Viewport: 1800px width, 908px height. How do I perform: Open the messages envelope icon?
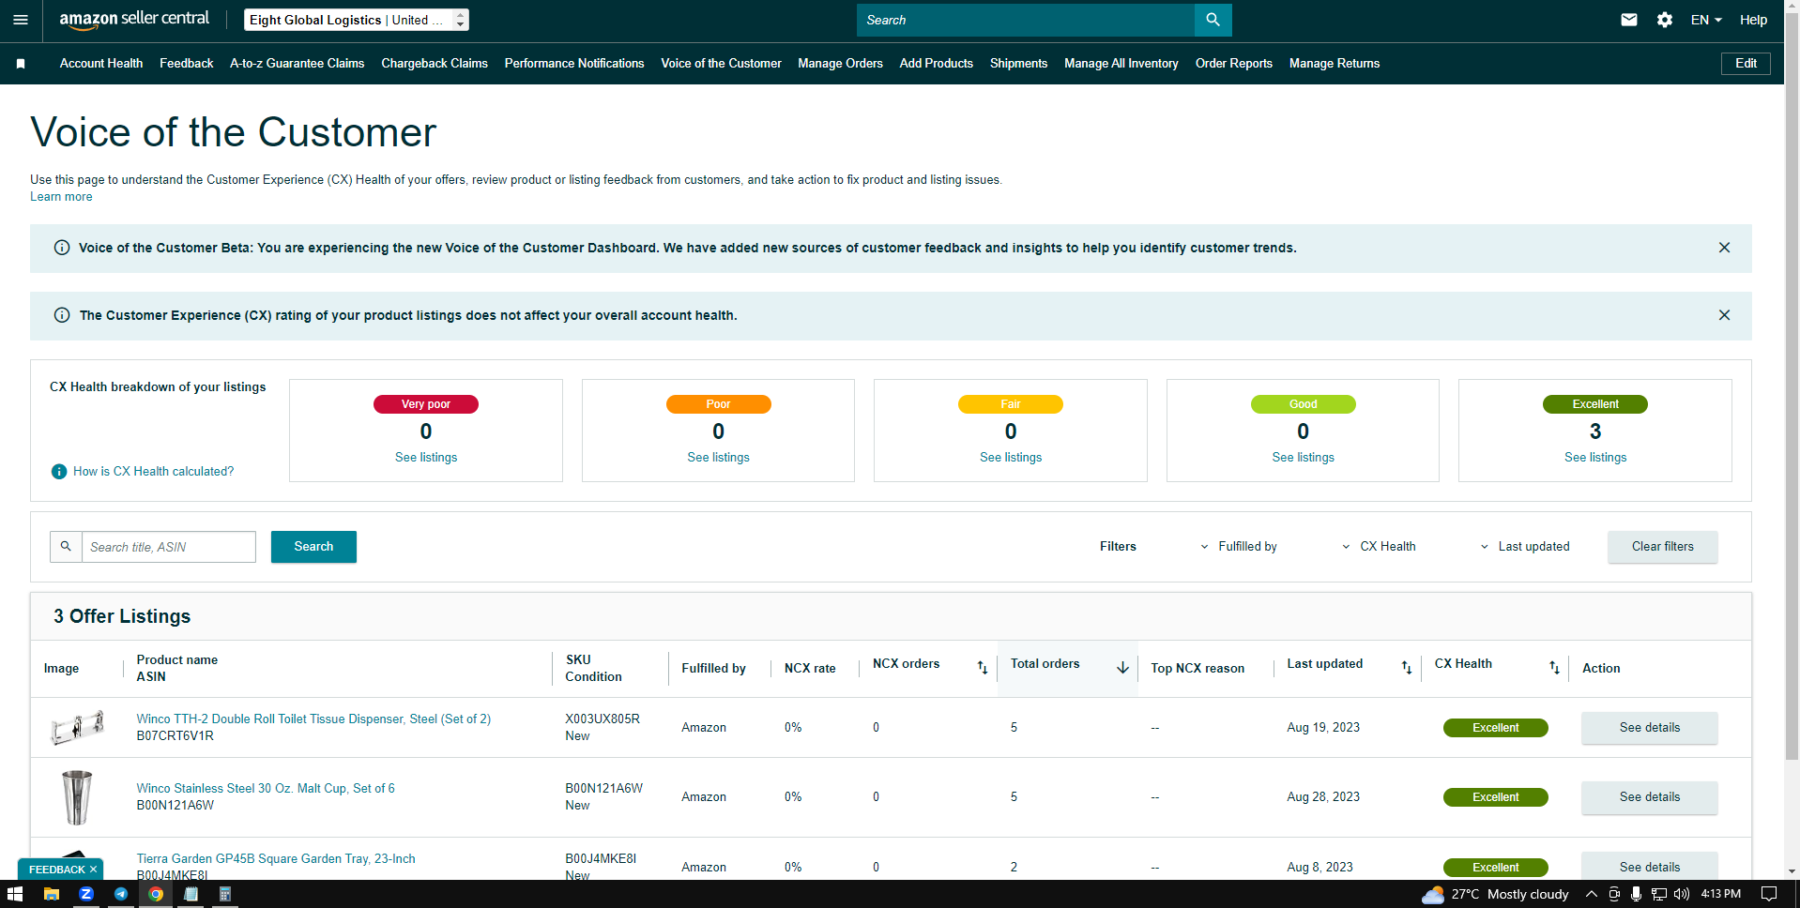pos(1629,20)
